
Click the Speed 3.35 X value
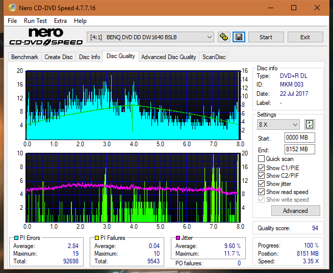tap(311, 261)
